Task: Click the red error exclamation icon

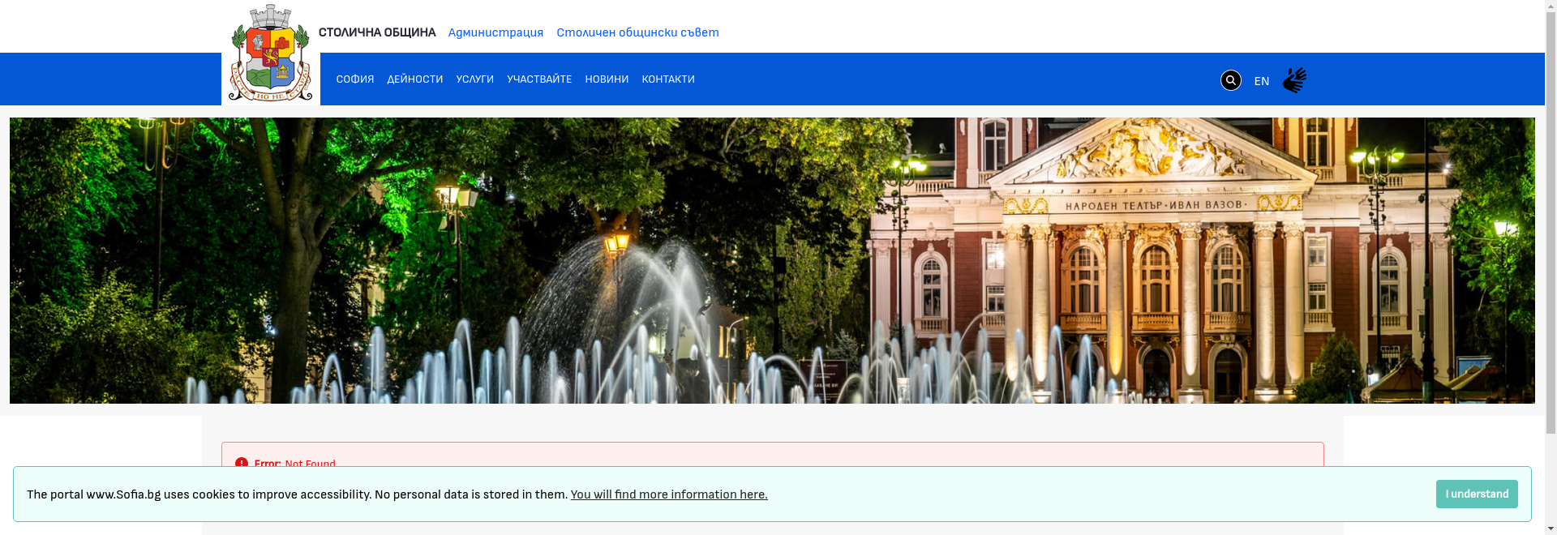Action: point(241,464)
